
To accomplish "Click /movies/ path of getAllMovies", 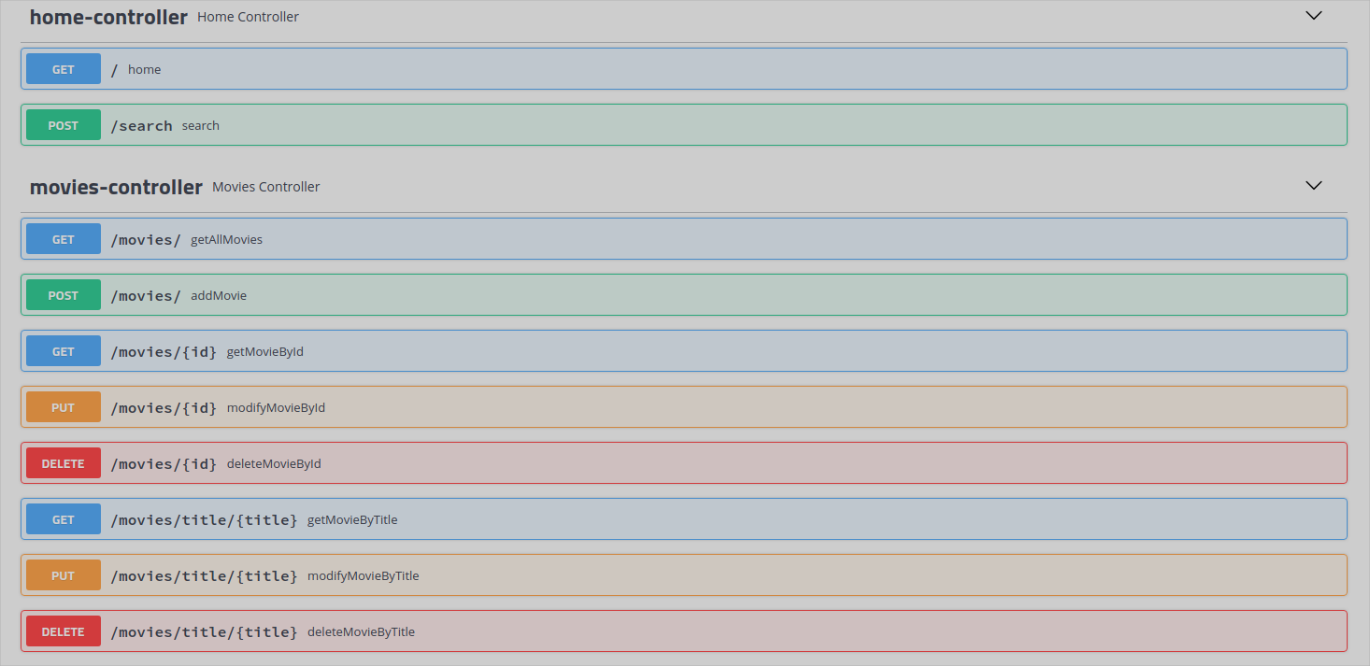I will pyautogui.click(x=146, y=240).
